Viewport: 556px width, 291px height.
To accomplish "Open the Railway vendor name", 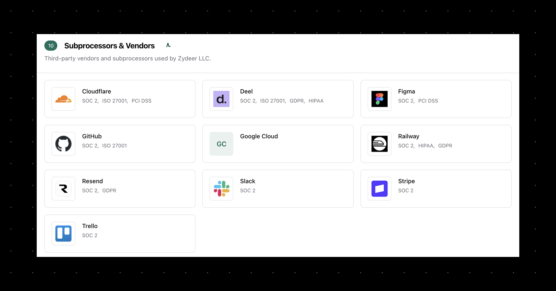I will pyautogui.click(x=409, y=136).
